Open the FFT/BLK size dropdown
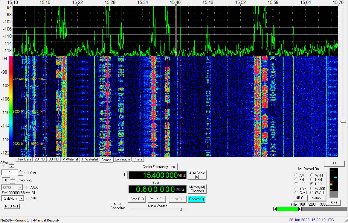Screen dimensions: 348x223 [x=20, y=187]
